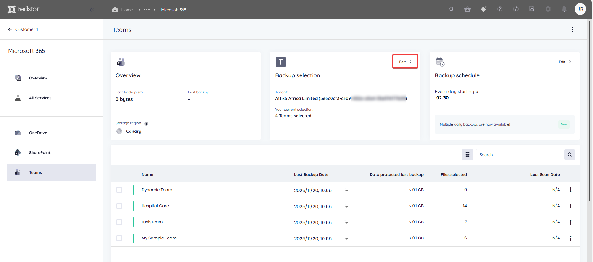Click the New badge
Screen dimensions: 593x262
pos(564,124)
